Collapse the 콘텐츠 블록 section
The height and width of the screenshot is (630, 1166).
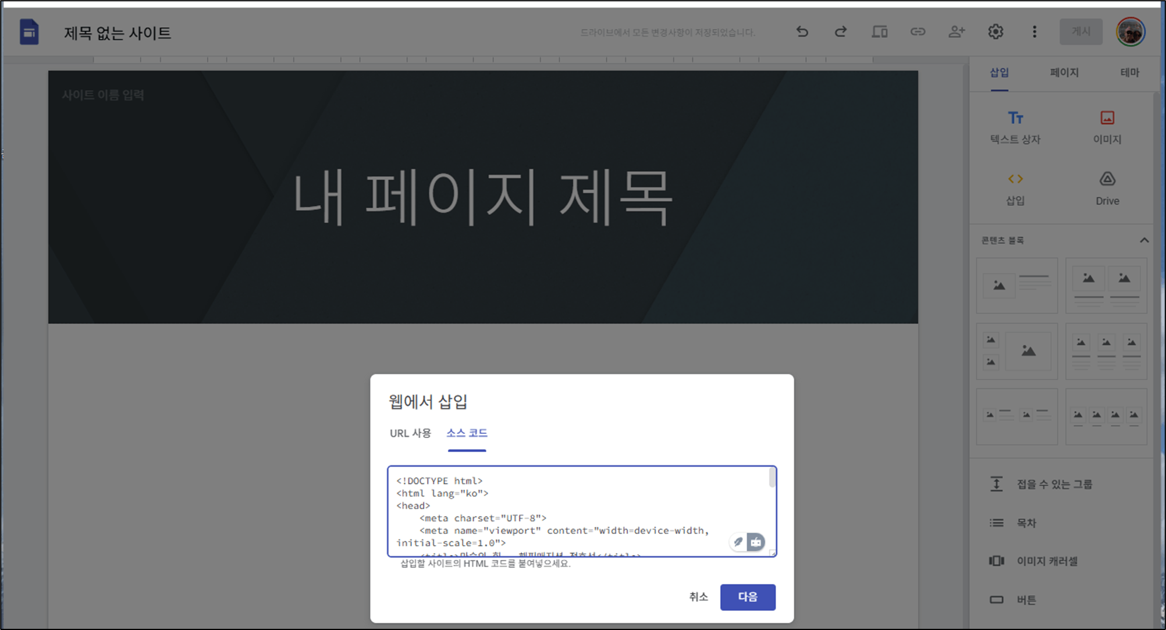click(x=1144, y=240)
